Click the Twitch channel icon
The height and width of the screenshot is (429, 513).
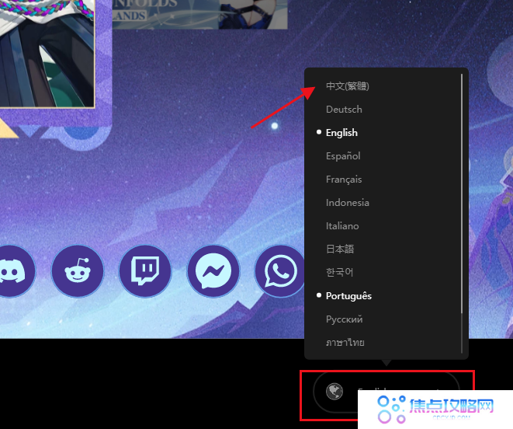click(144, 271)
